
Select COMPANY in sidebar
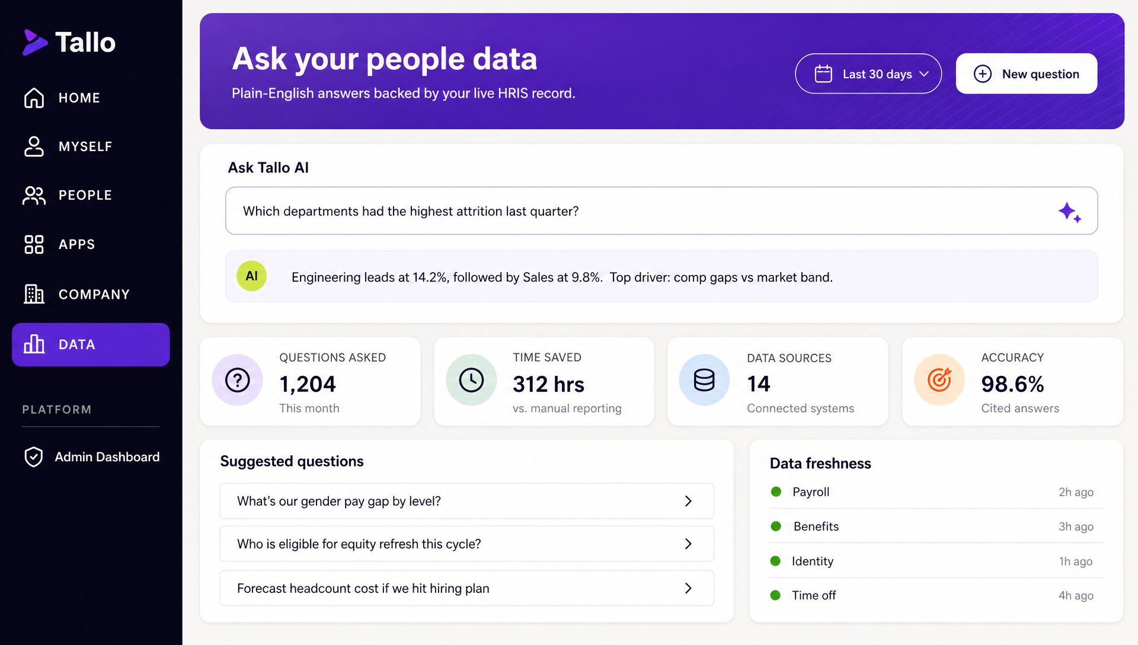91,294
